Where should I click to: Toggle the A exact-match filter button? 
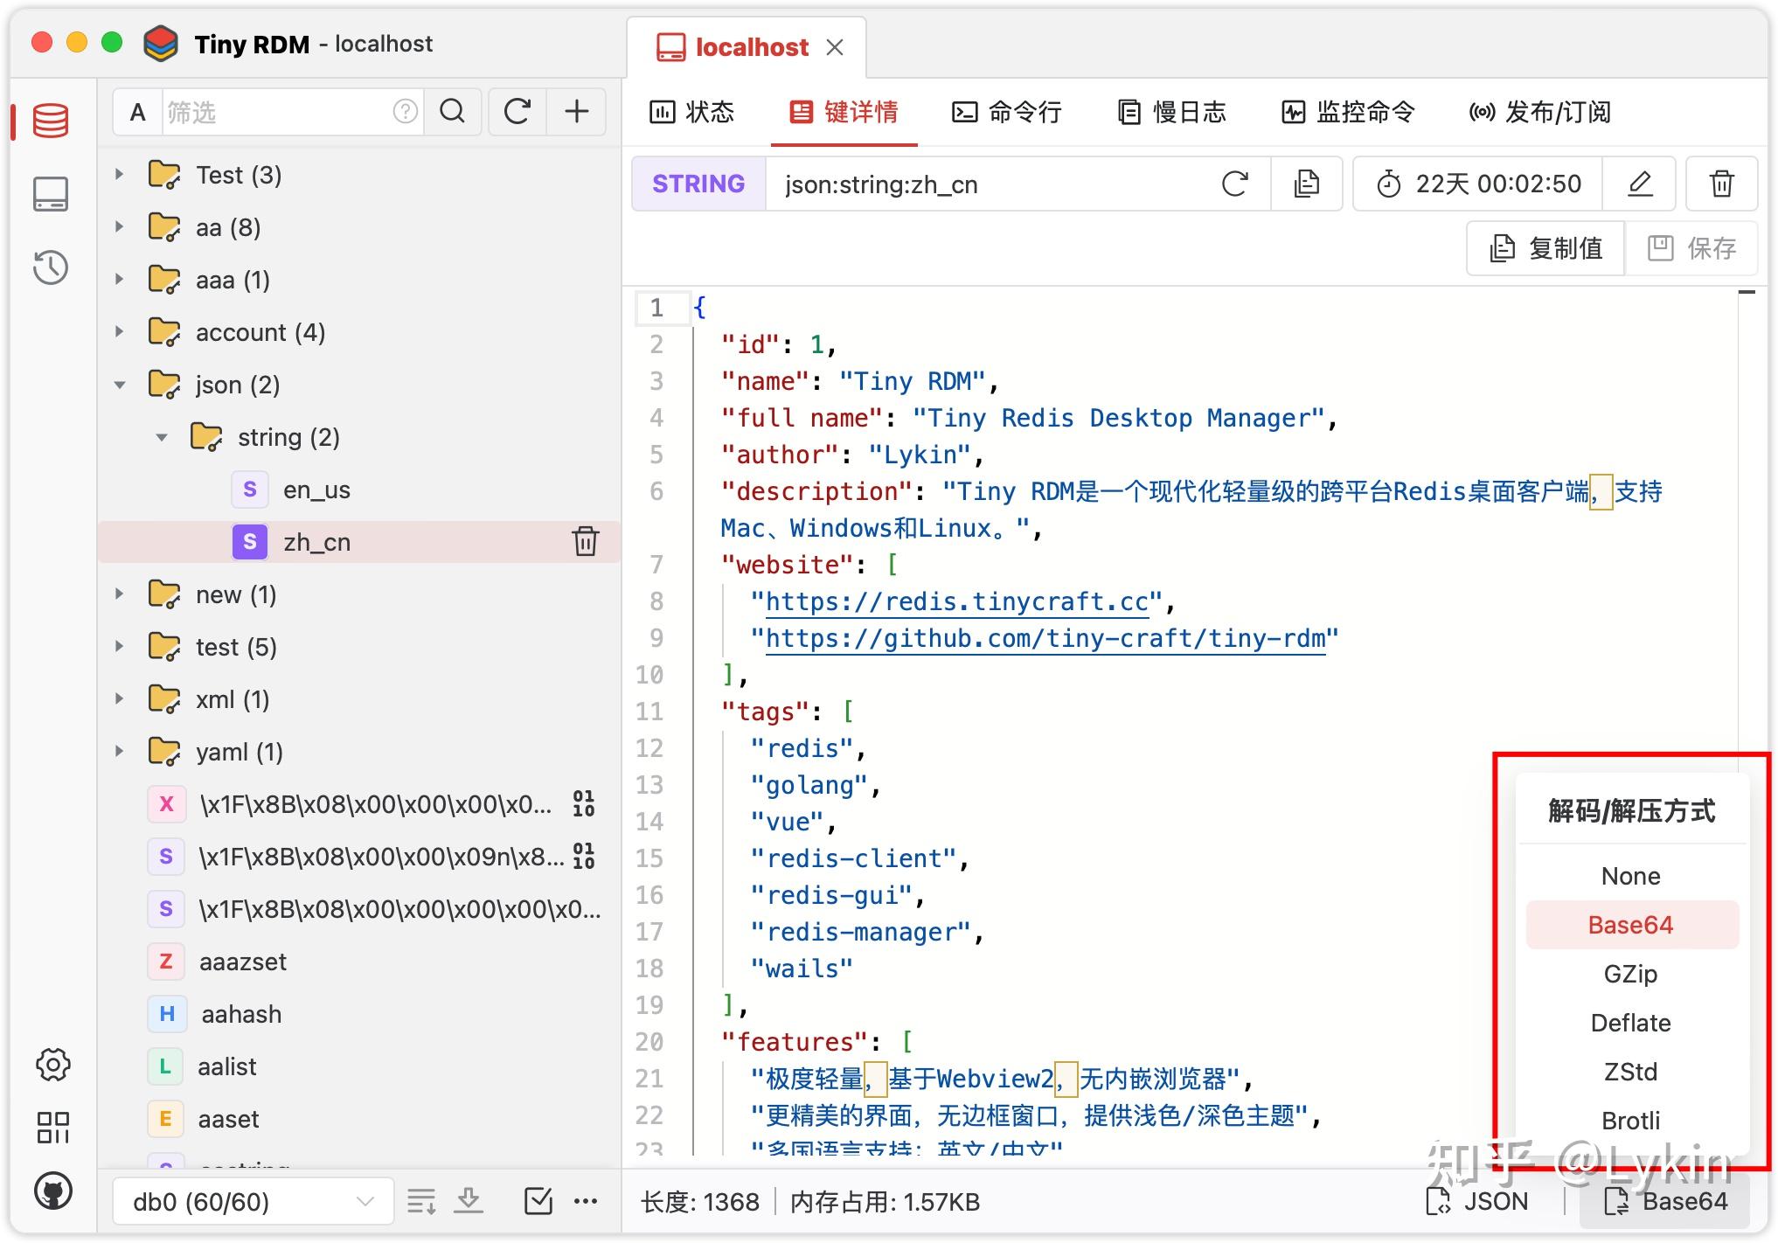(x=137, y=112)
